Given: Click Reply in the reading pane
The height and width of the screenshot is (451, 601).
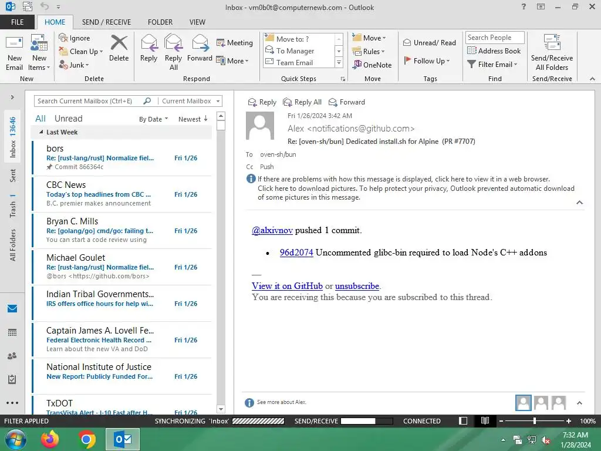Looking at the screenshot, I should pos(262,102).
